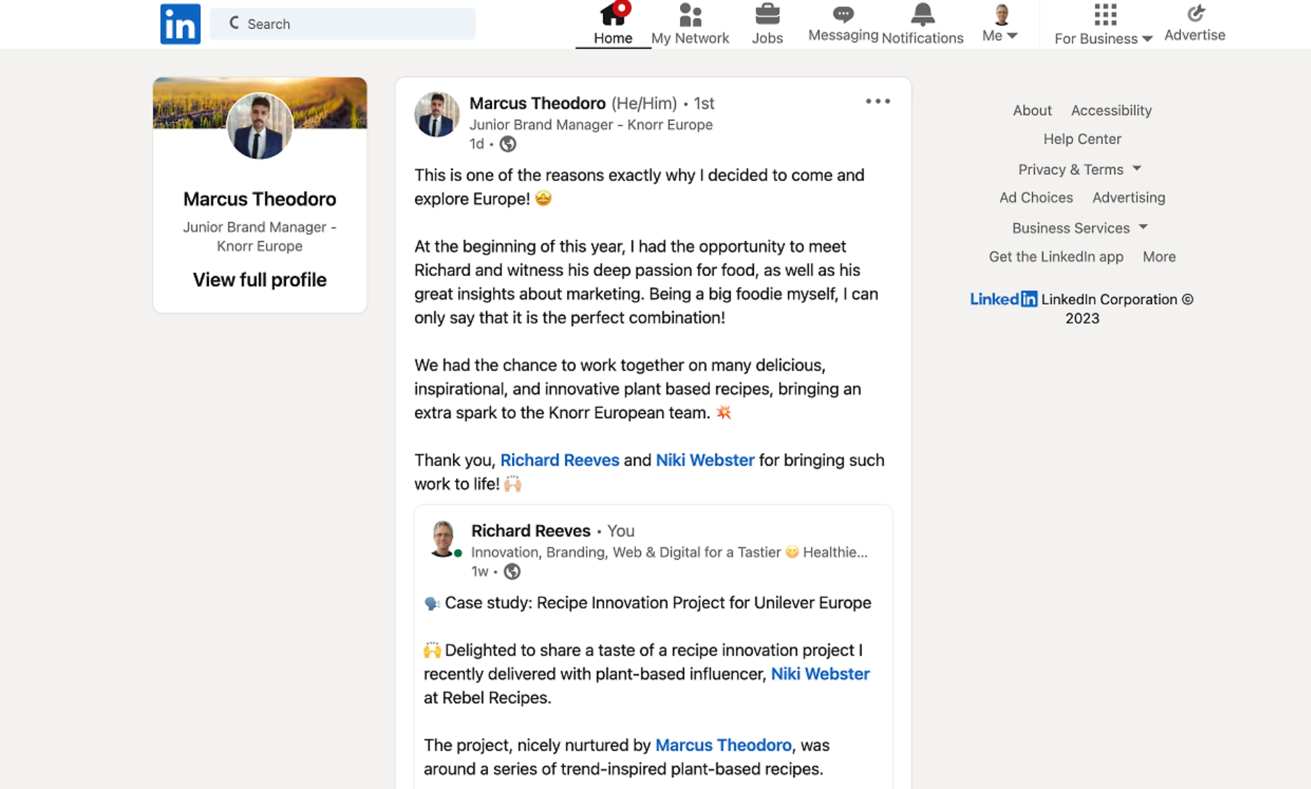Open Marcus Theodoro's sidebar profile photo
Viewport: 1311px width, 789px height.
pos(259,126)
